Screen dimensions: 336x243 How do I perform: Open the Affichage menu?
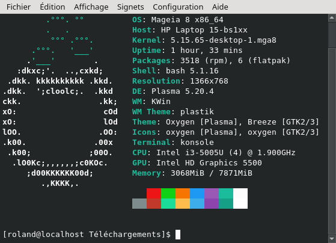pyautogui.click(x=91, y=7)
